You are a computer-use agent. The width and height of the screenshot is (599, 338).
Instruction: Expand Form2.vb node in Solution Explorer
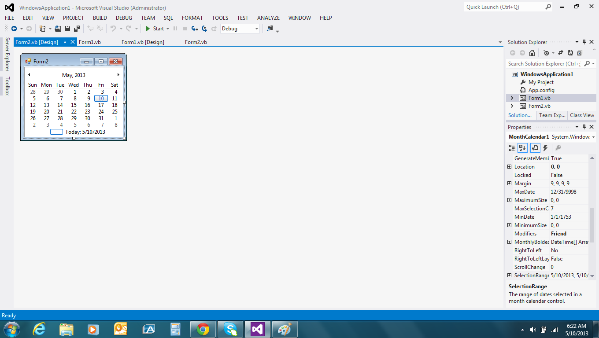(x=512, y=106)
